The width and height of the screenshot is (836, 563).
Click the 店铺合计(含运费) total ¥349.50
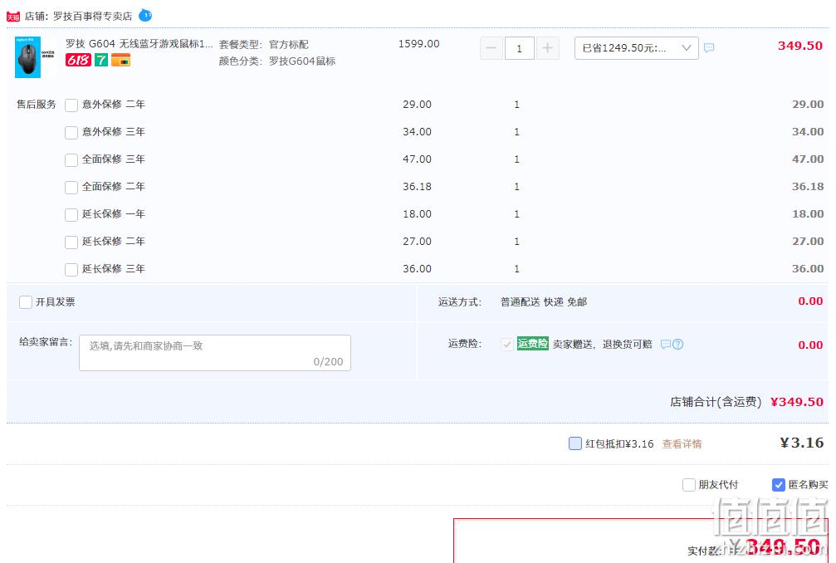tap(796, 402)
